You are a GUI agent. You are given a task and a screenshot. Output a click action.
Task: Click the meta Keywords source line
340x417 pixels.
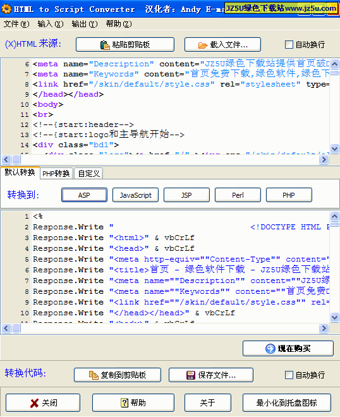pyautogui.click(x=181, y=74)
